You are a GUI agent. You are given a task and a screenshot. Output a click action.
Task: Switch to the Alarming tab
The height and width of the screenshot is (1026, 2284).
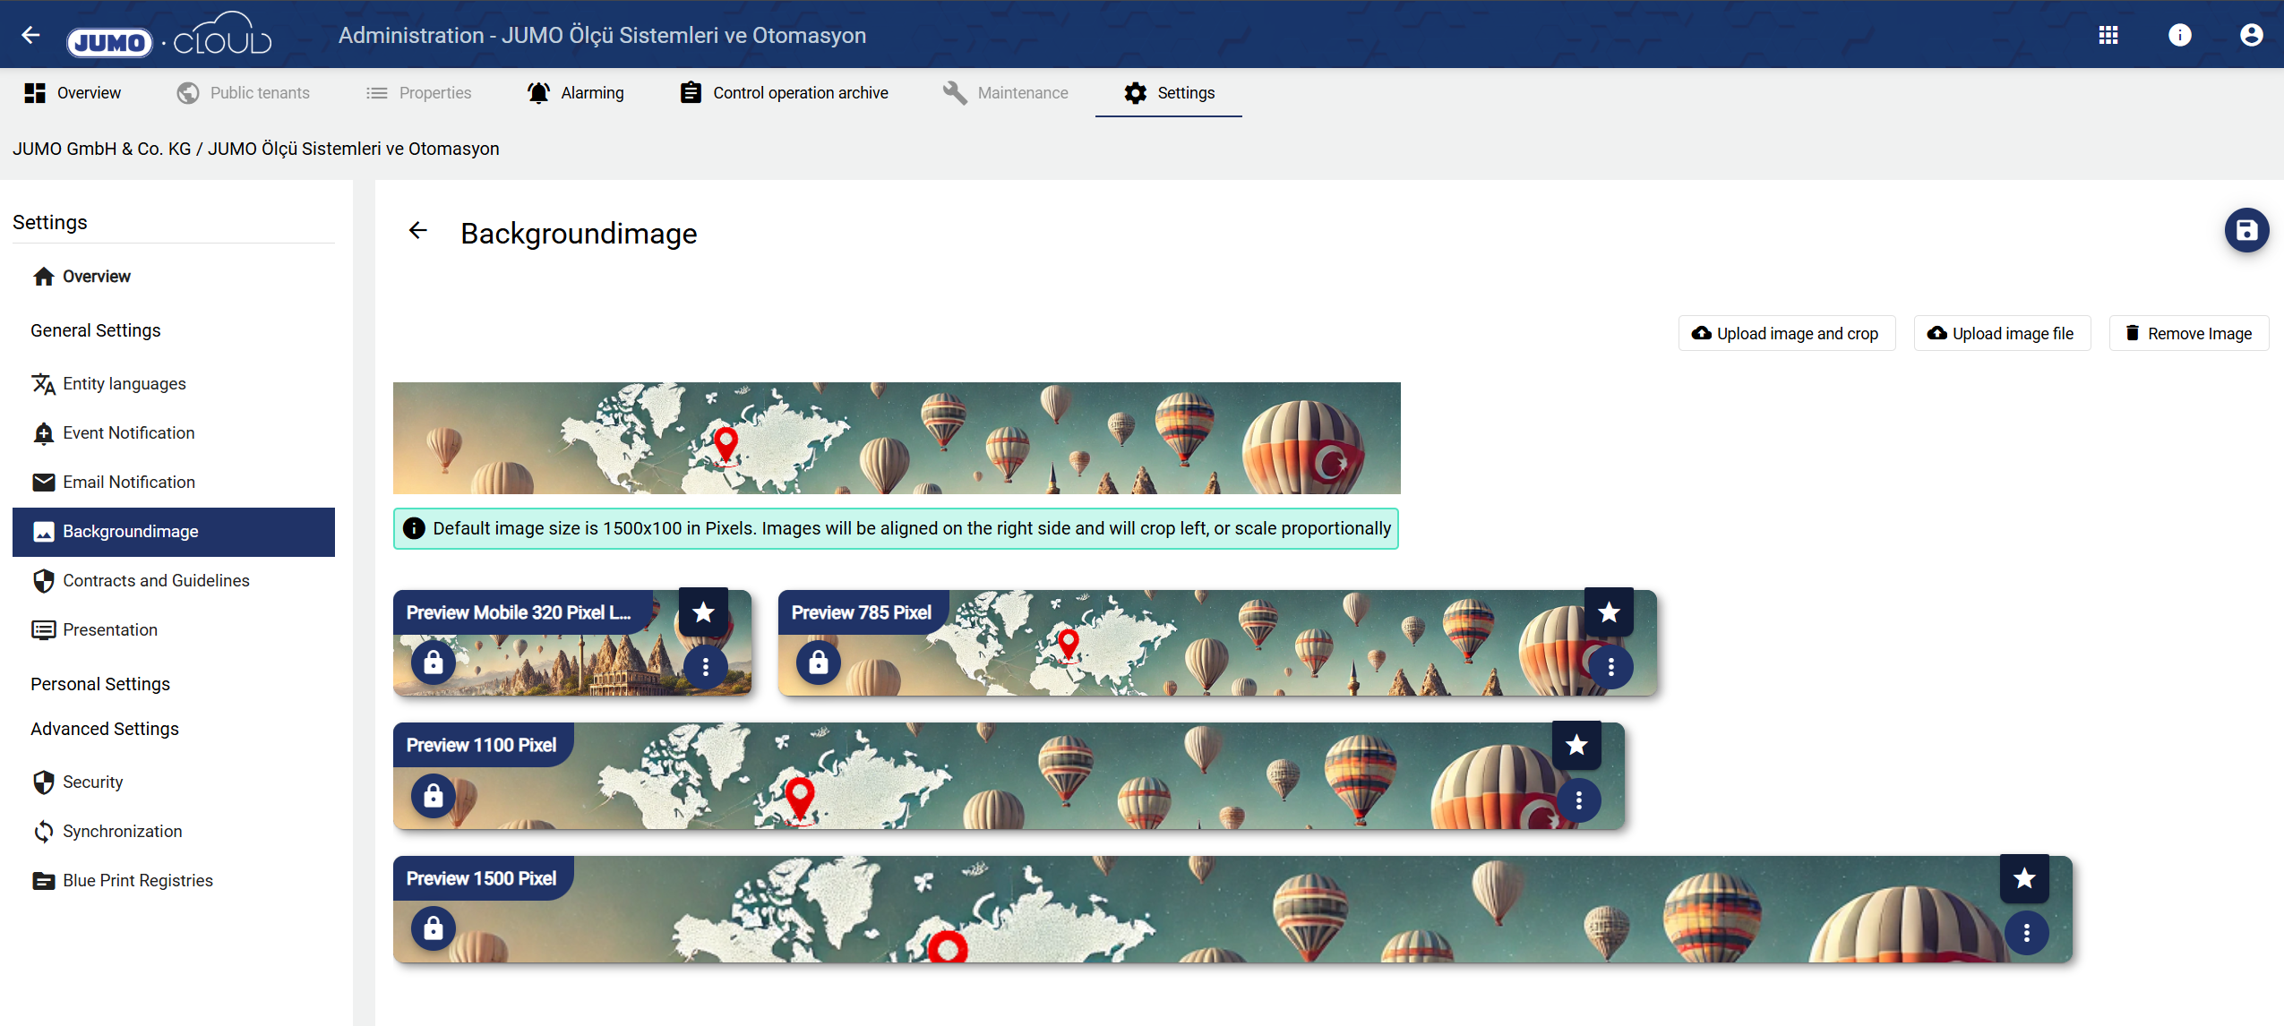(575, 93)
